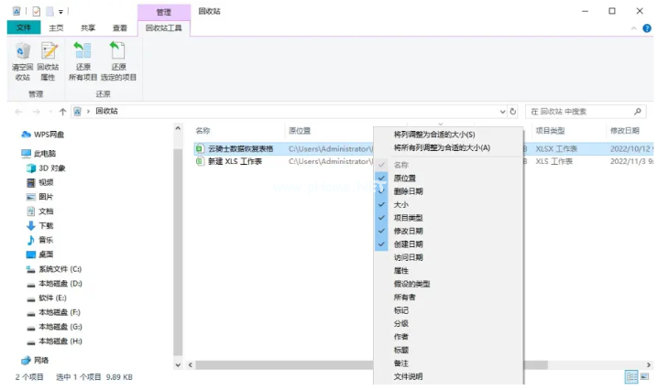Screen dimensions: 668x390
Task: Collapse the ribbon with the chevron
Action: pos(633,28)
